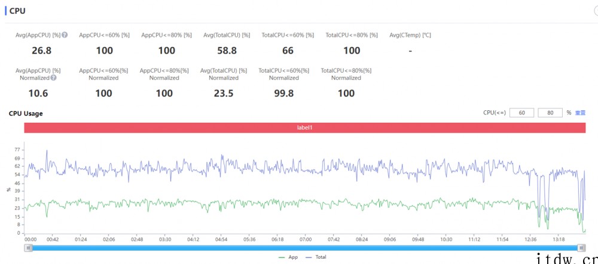This screenshot has height=264, width=598.
Task: Click the Avg(AppCPU) value 26.8
Action: click(41, 51)
